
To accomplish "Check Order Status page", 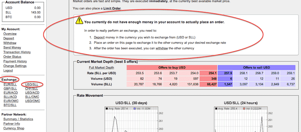I will (12, 57).
